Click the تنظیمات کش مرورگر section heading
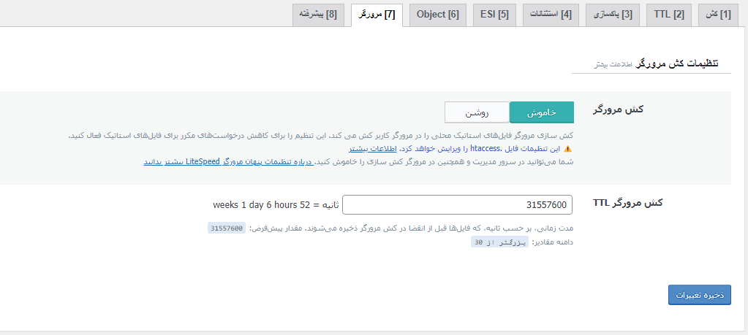The width and height of the screenshot is (748, 335). [677, 63]
